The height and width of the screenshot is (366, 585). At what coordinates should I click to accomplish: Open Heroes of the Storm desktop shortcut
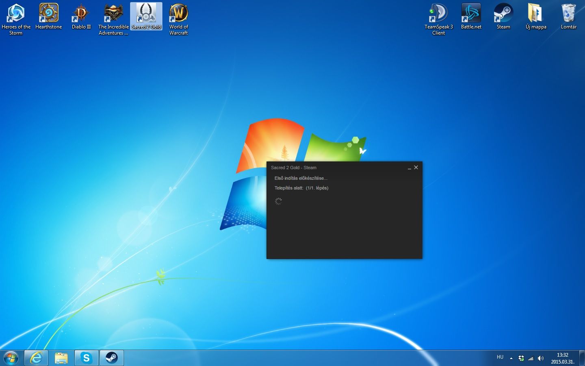tap(16, 13)
